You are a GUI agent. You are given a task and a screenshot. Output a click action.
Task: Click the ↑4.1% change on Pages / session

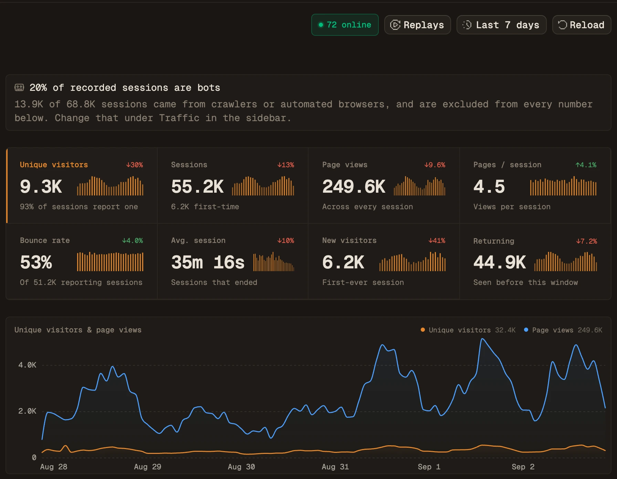coord(586,165)
